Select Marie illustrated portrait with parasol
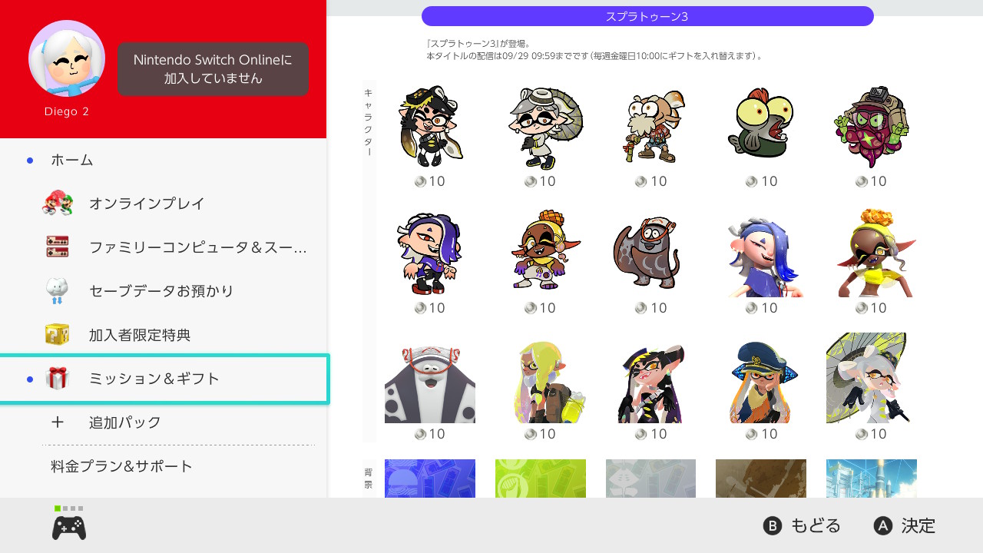 pos(872,378)
